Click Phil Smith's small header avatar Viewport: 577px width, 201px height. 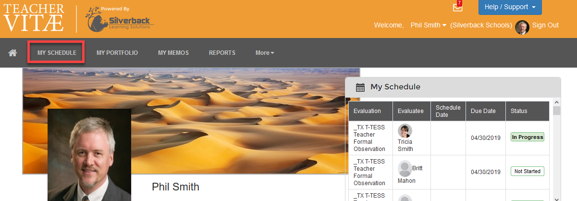pyautogui.click(x=522, y=27)
